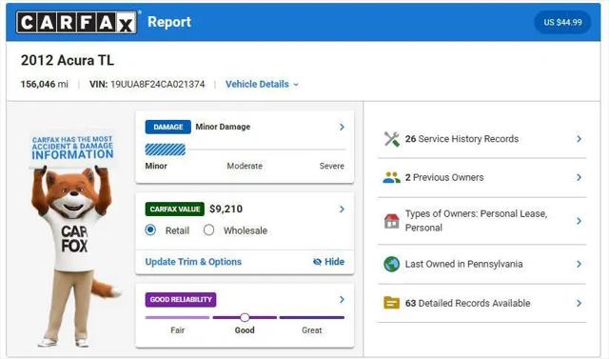This screenshot has width=609, height=359.
Task: Open Minor Damage details chevron
Action: click(342, 127)
